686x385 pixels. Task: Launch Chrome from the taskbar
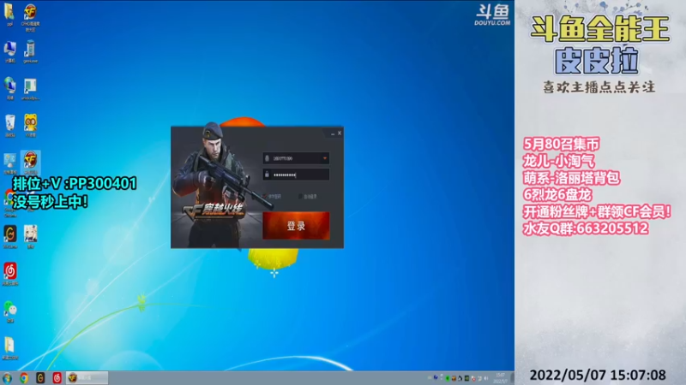[24, 378]
